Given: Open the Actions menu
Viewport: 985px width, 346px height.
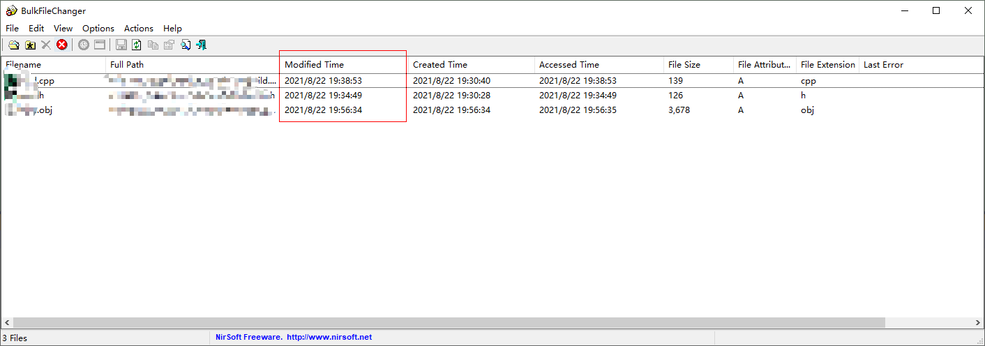Looking at the screenshot, I should (139, 29).
